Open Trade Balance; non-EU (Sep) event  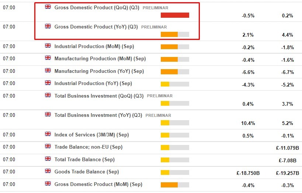pyautogui.click(x=88, y=147)
